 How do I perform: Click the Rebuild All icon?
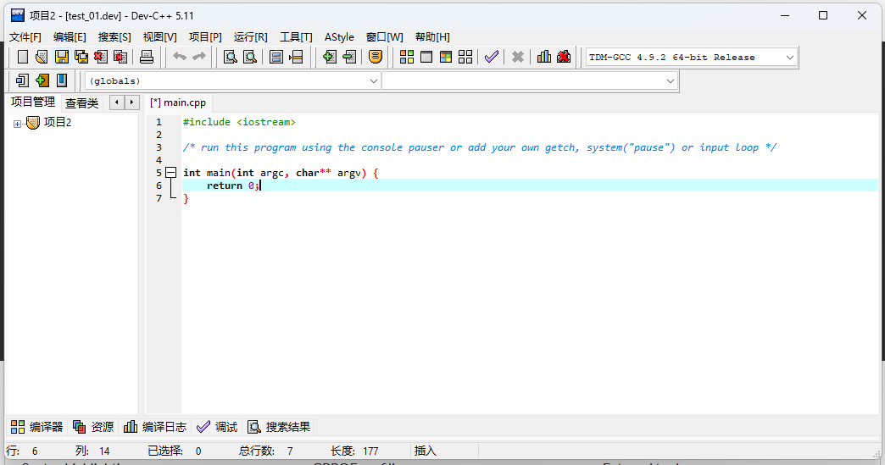click(x=465, y=57)
